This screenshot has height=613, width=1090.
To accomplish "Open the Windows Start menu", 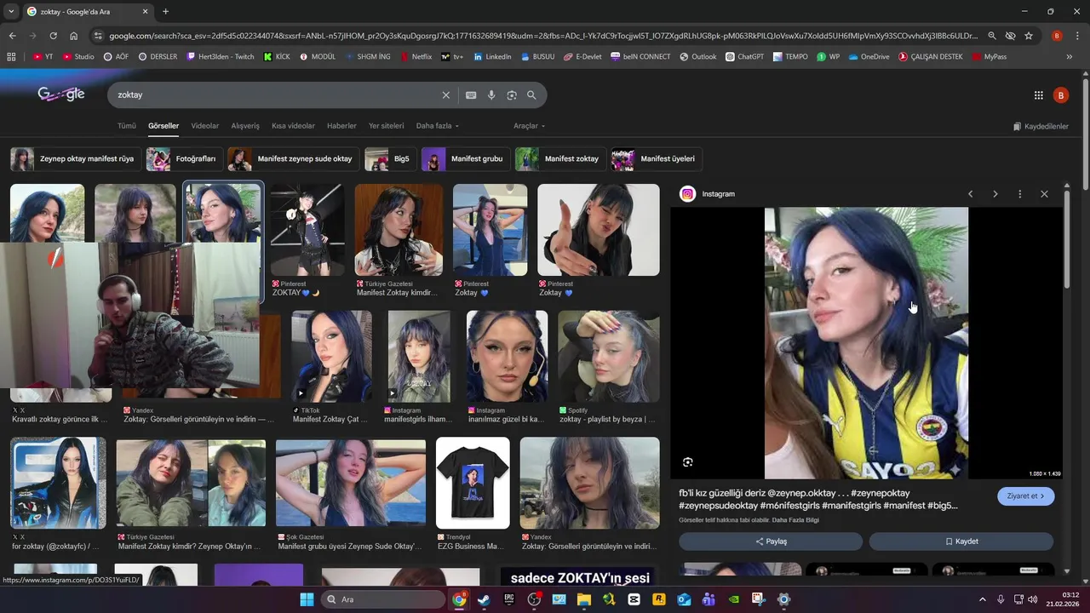I will pos(307,599).
